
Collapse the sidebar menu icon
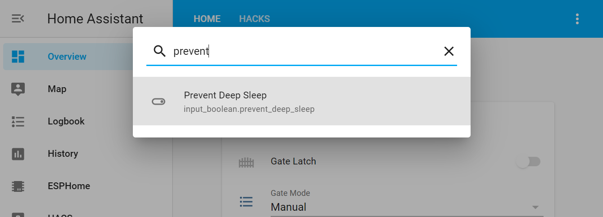coord(18,18)
